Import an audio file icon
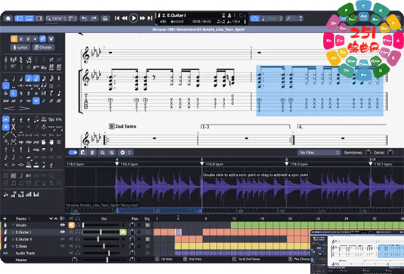The width and height of the screenshot is (404, 274). point(83,152)
